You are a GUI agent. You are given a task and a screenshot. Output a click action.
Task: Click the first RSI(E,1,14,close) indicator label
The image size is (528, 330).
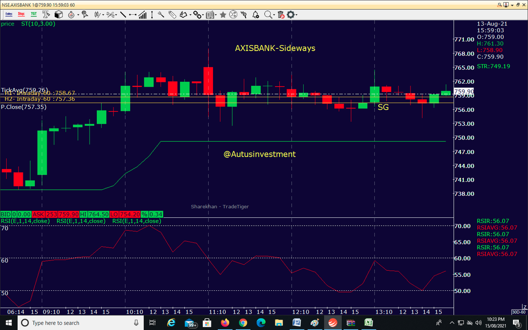(x=26, y=221)
